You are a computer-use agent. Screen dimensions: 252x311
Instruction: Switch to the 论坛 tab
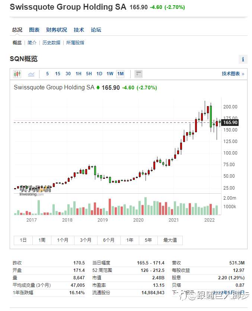pos(96,30)
